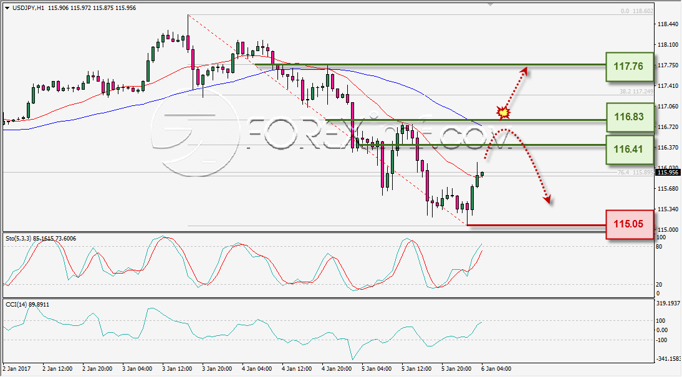
Task: Click the 3 Jan 12:00 time label
Action: click(x=178, y=369)
